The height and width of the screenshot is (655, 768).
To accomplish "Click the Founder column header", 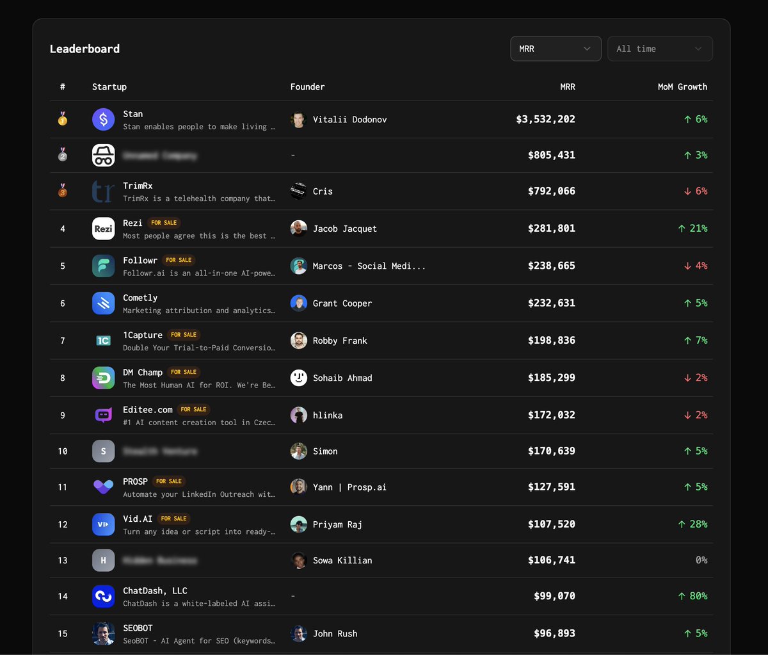I will (x=308, y=87).
